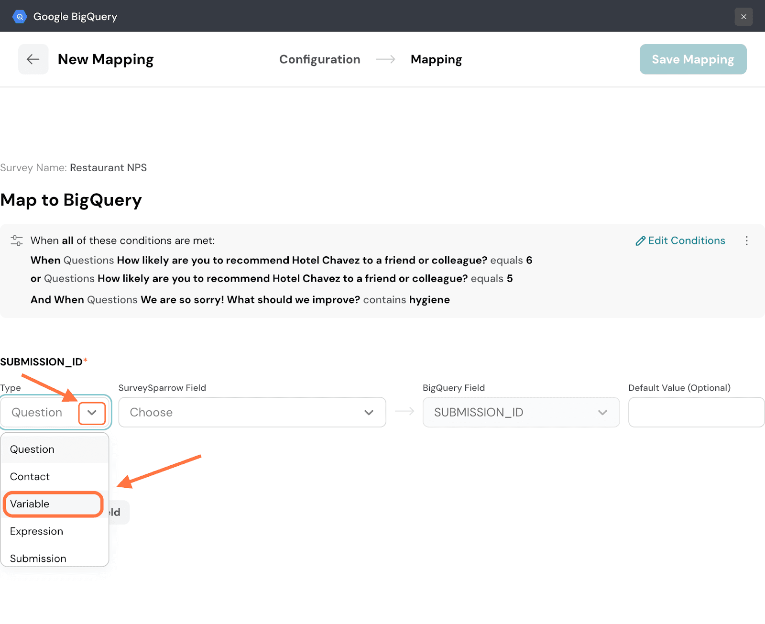
Task: Select Question from the Type list
Action: pos(32,449)
